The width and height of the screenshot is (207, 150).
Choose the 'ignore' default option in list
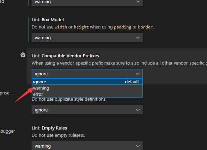(x=87, y=82)
